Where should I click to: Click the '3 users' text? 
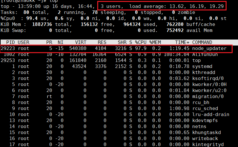pos(111,6)
